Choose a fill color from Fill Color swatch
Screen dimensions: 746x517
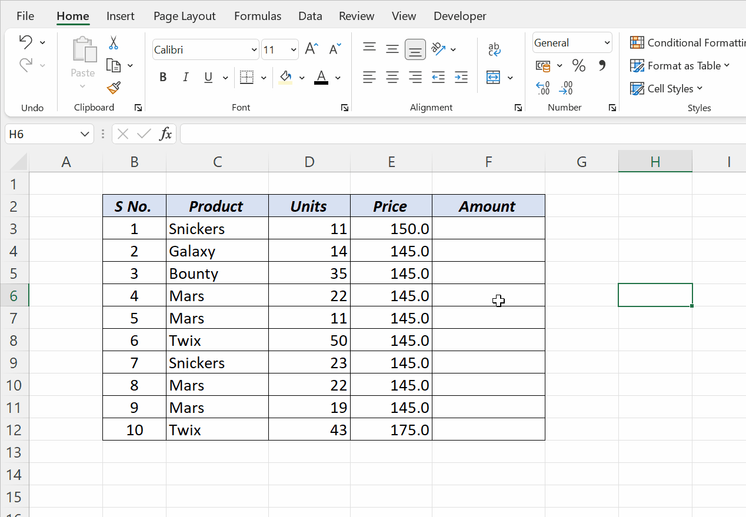[x=287, y=77]
